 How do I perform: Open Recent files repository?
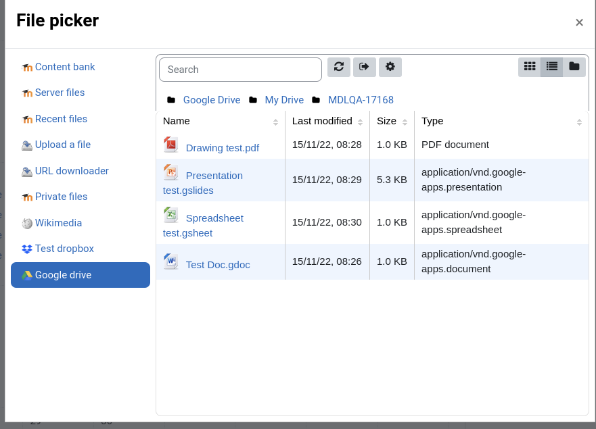pyautogui.click(x=61, y=119)
